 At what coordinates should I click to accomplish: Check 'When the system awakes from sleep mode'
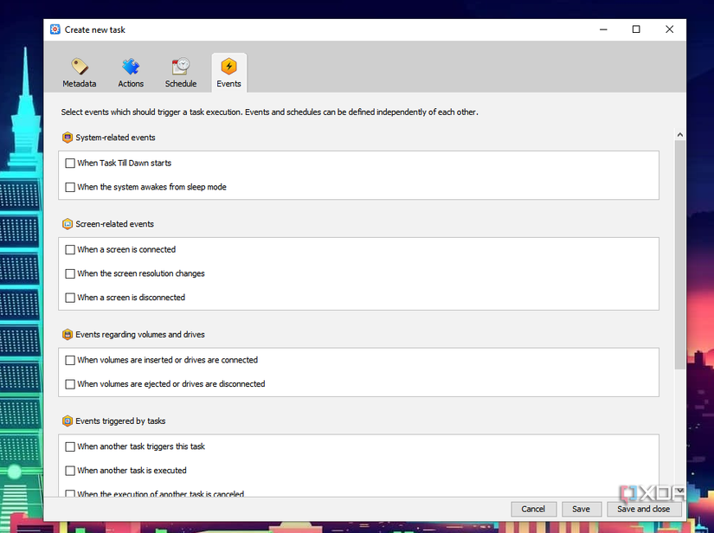click(x=70, y=187)
